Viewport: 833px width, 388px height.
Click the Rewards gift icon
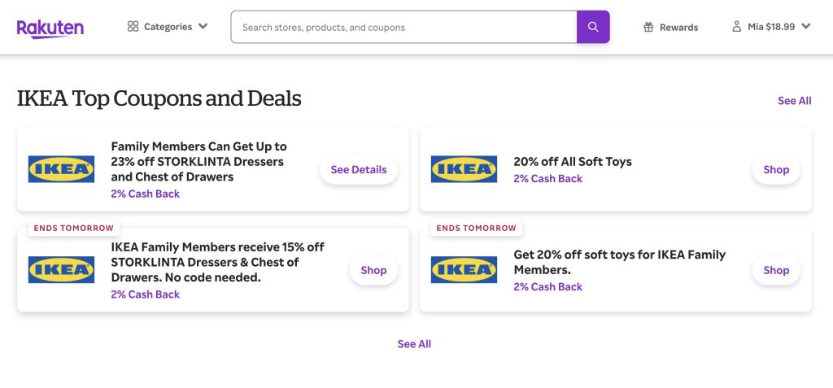click(x=648, y=27)
